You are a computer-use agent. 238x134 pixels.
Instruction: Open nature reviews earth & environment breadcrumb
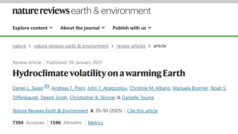coord(71,46)
